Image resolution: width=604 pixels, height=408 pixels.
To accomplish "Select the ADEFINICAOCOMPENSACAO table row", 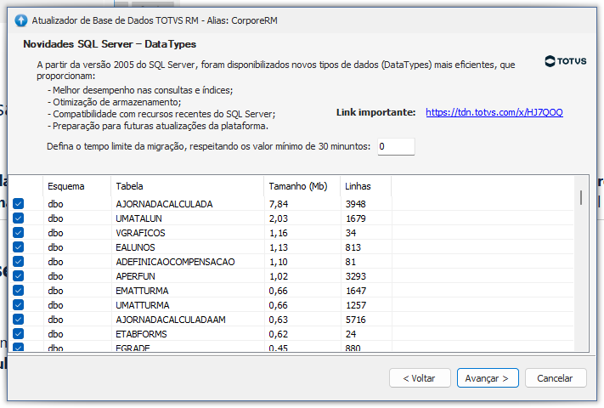I will pyautogui.click(x=175, y=262).
